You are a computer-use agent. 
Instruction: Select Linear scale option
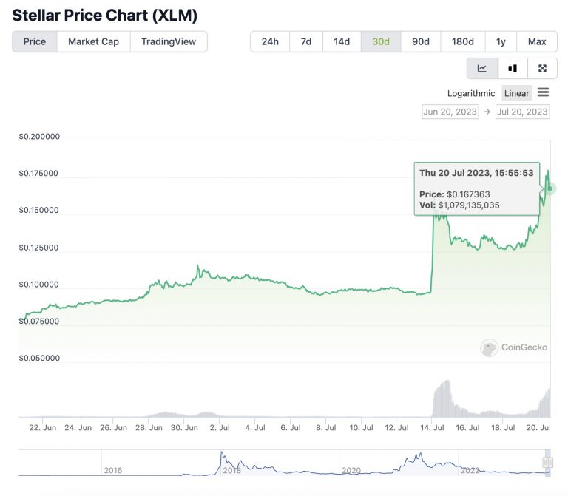pos(516,93)
